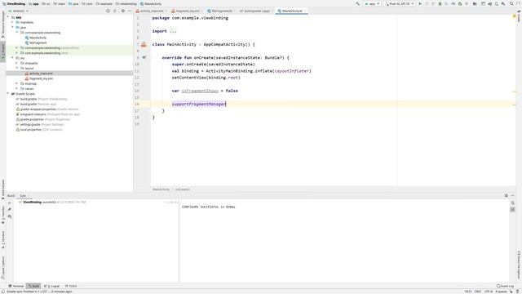Open the Terminal tool window
The image size is (522, 294).
pyautogui.click(x=16, y=286)
